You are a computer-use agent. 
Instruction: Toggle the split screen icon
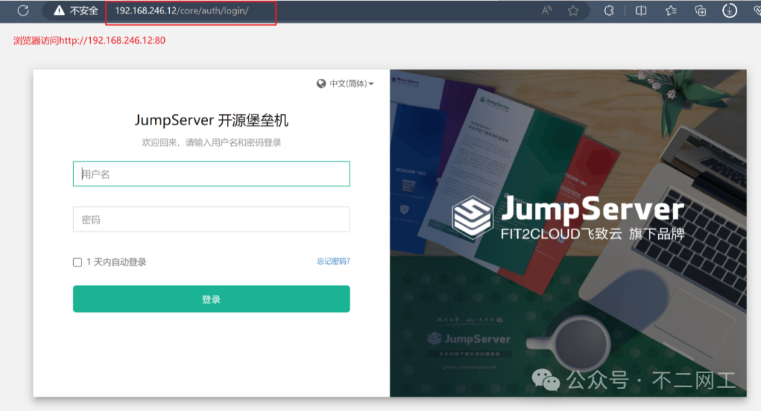coord(641,11)
